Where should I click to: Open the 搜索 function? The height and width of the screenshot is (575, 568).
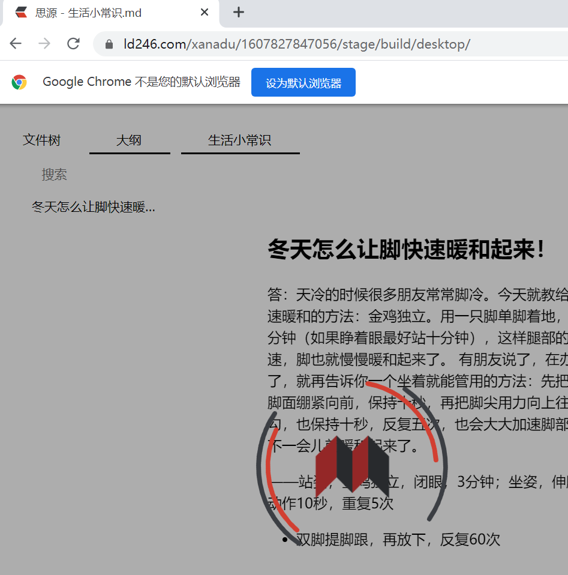pos(55,174)
